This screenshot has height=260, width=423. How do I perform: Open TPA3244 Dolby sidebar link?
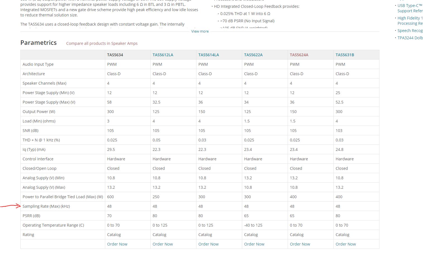tap(410, 38)
